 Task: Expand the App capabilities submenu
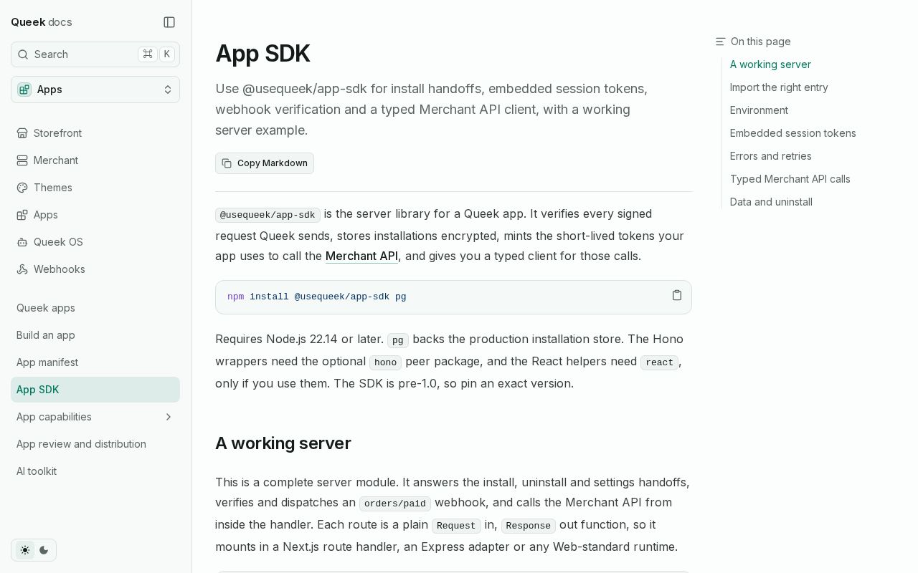pyautogui.click(x=169, y=417)
